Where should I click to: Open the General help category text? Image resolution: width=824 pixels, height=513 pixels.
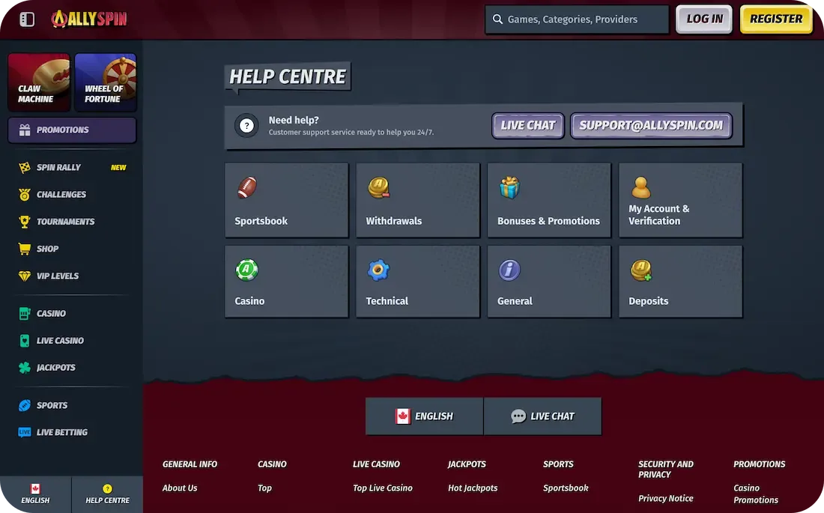click(515, 301)
